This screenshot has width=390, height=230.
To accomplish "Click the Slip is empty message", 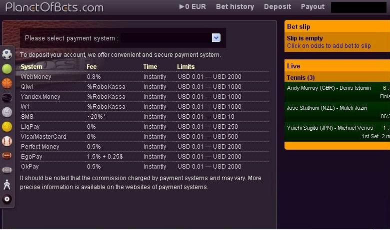I will [x=304, y=38].
